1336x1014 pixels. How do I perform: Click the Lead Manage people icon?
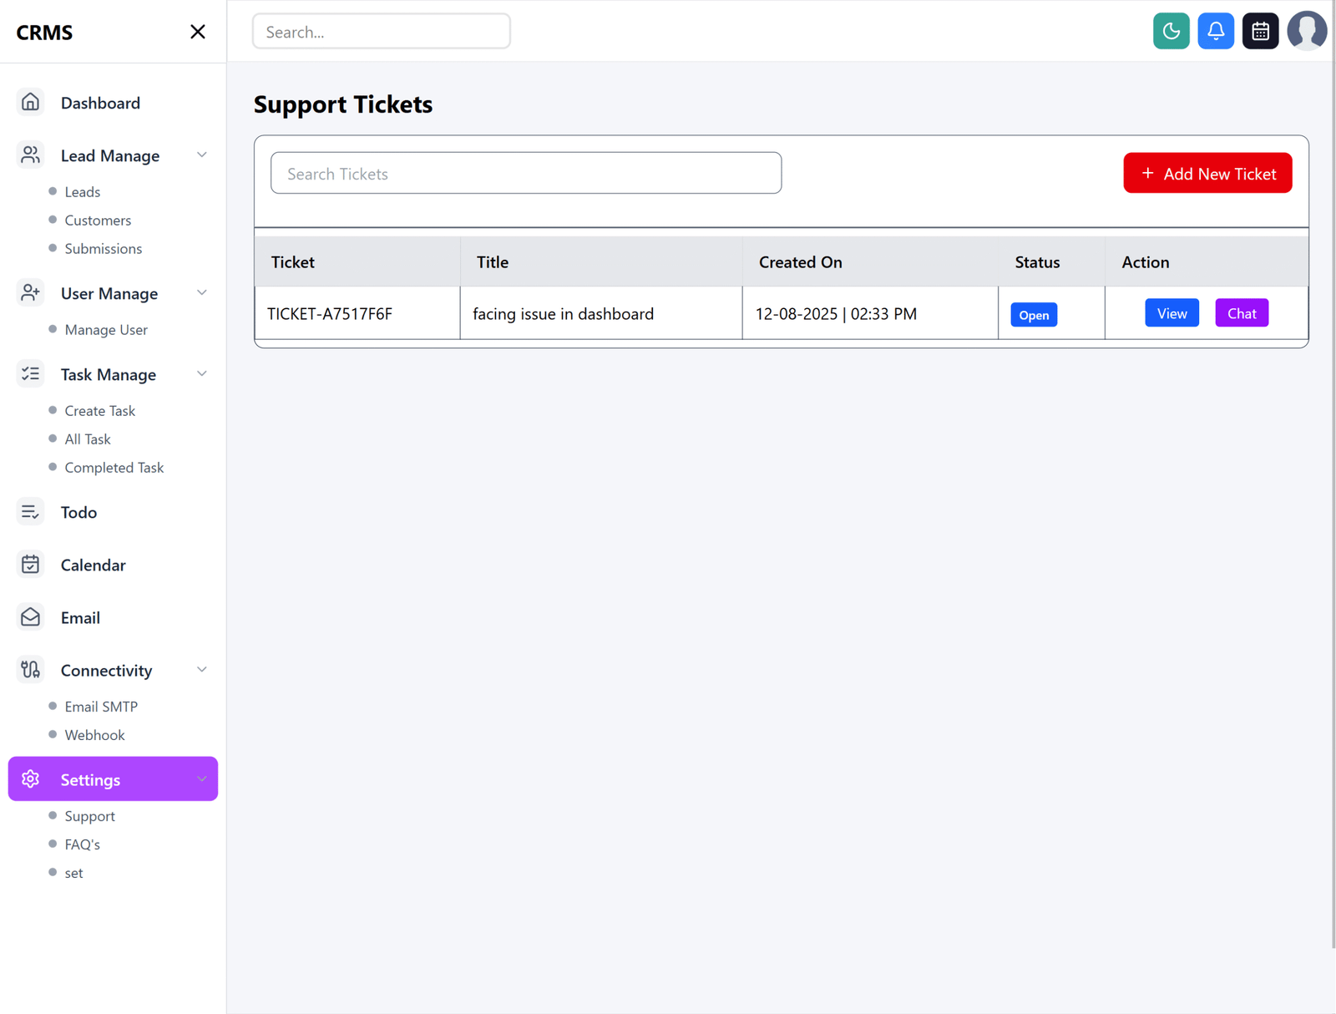[x=30, y=155]
